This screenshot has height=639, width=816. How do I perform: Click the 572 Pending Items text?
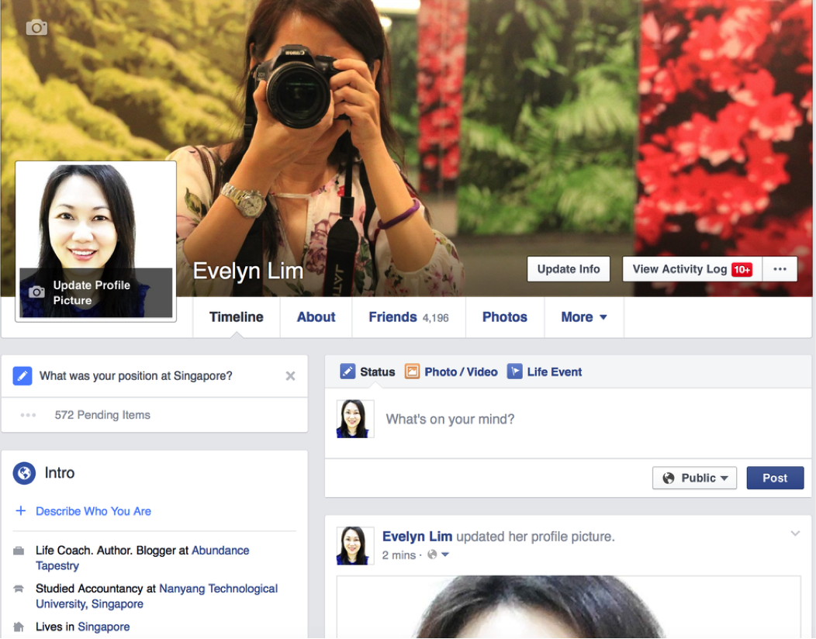click(102, 415)
